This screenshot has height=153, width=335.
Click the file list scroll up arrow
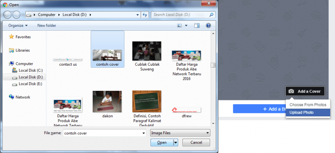[x=213, y=33]
